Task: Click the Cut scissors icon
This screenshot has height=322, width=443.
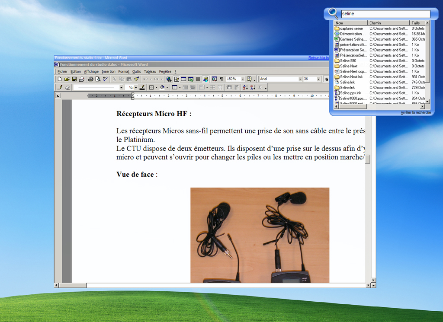Action: coord(114,79)
